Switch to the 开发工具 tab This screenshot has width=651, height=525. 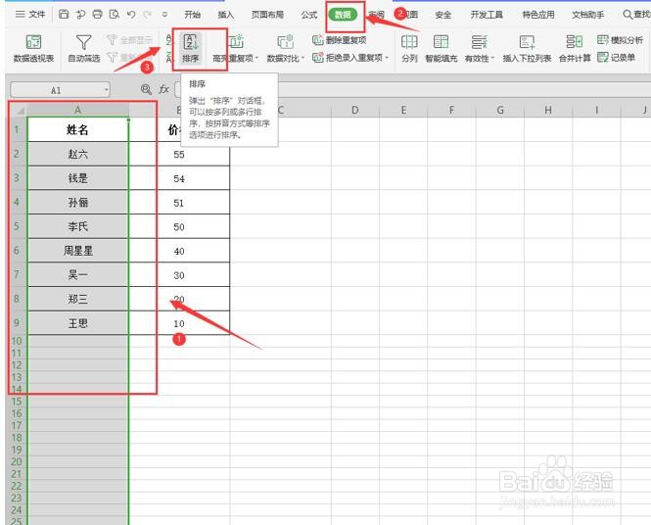click(487, 15)
